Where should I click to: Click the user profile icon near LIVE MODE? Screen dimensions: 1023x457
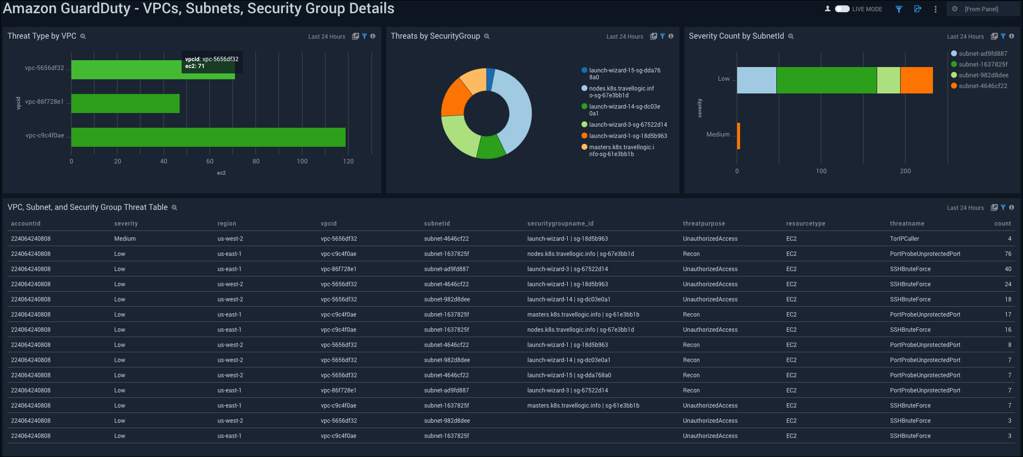coord(827,9)
